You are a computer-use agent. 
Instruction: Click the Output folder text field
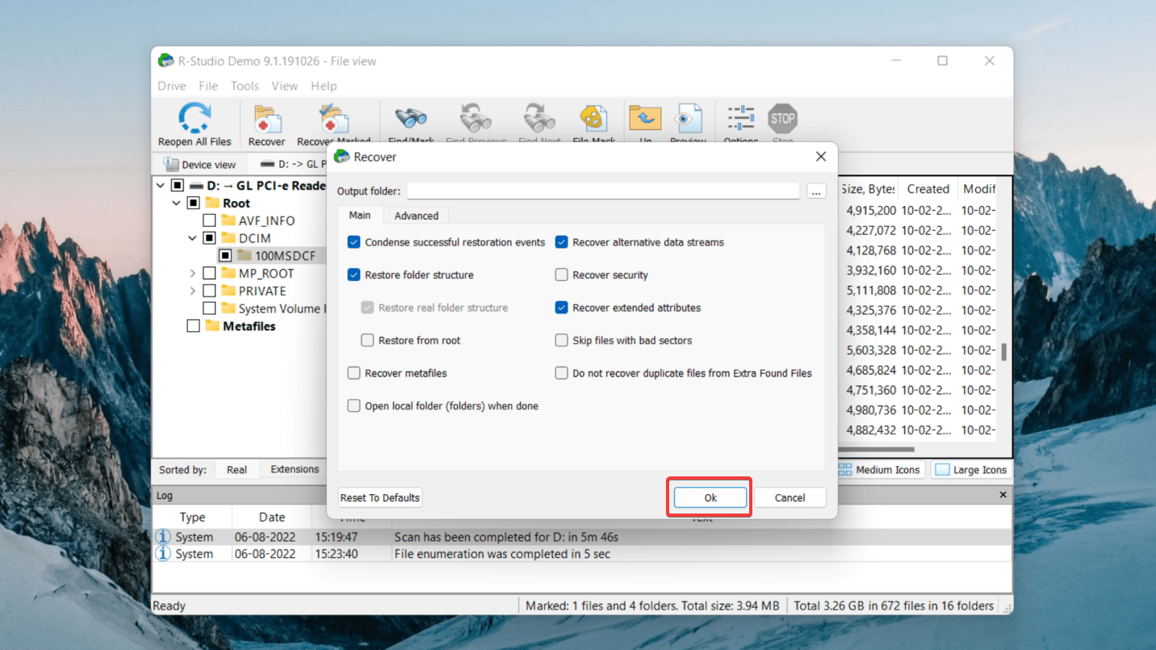[x=603, y=191]
